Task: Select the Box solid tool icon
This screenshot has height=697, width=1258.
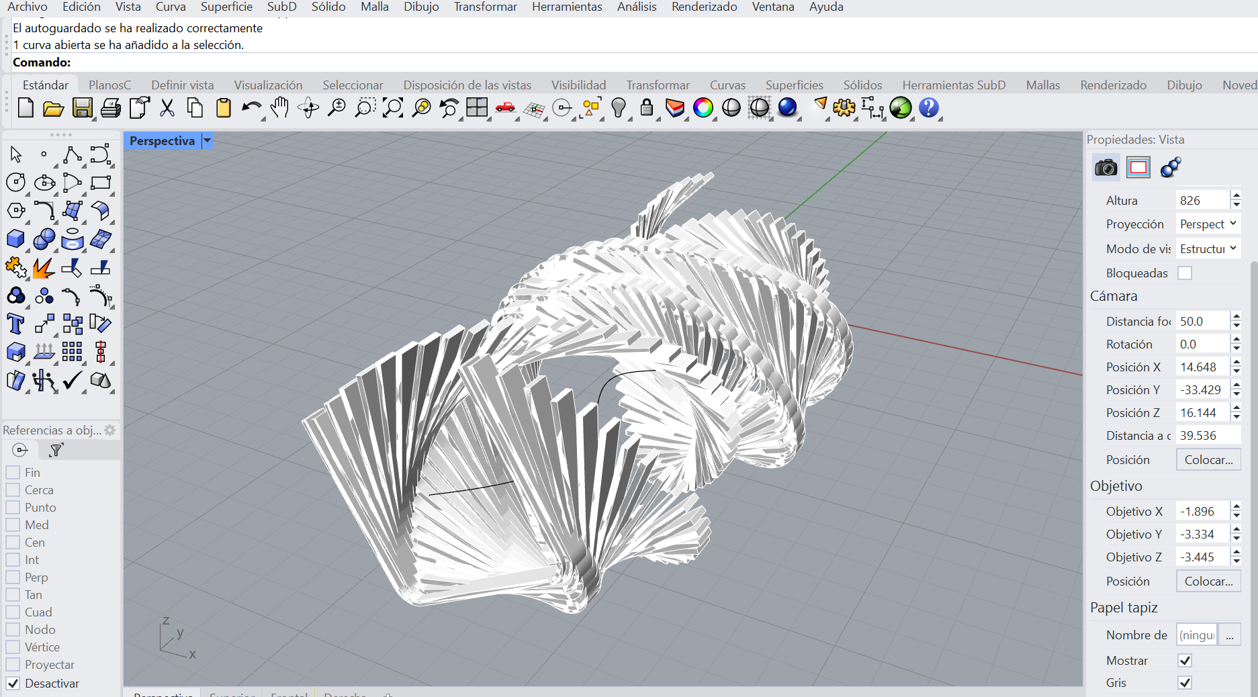Action: (15, 239)
